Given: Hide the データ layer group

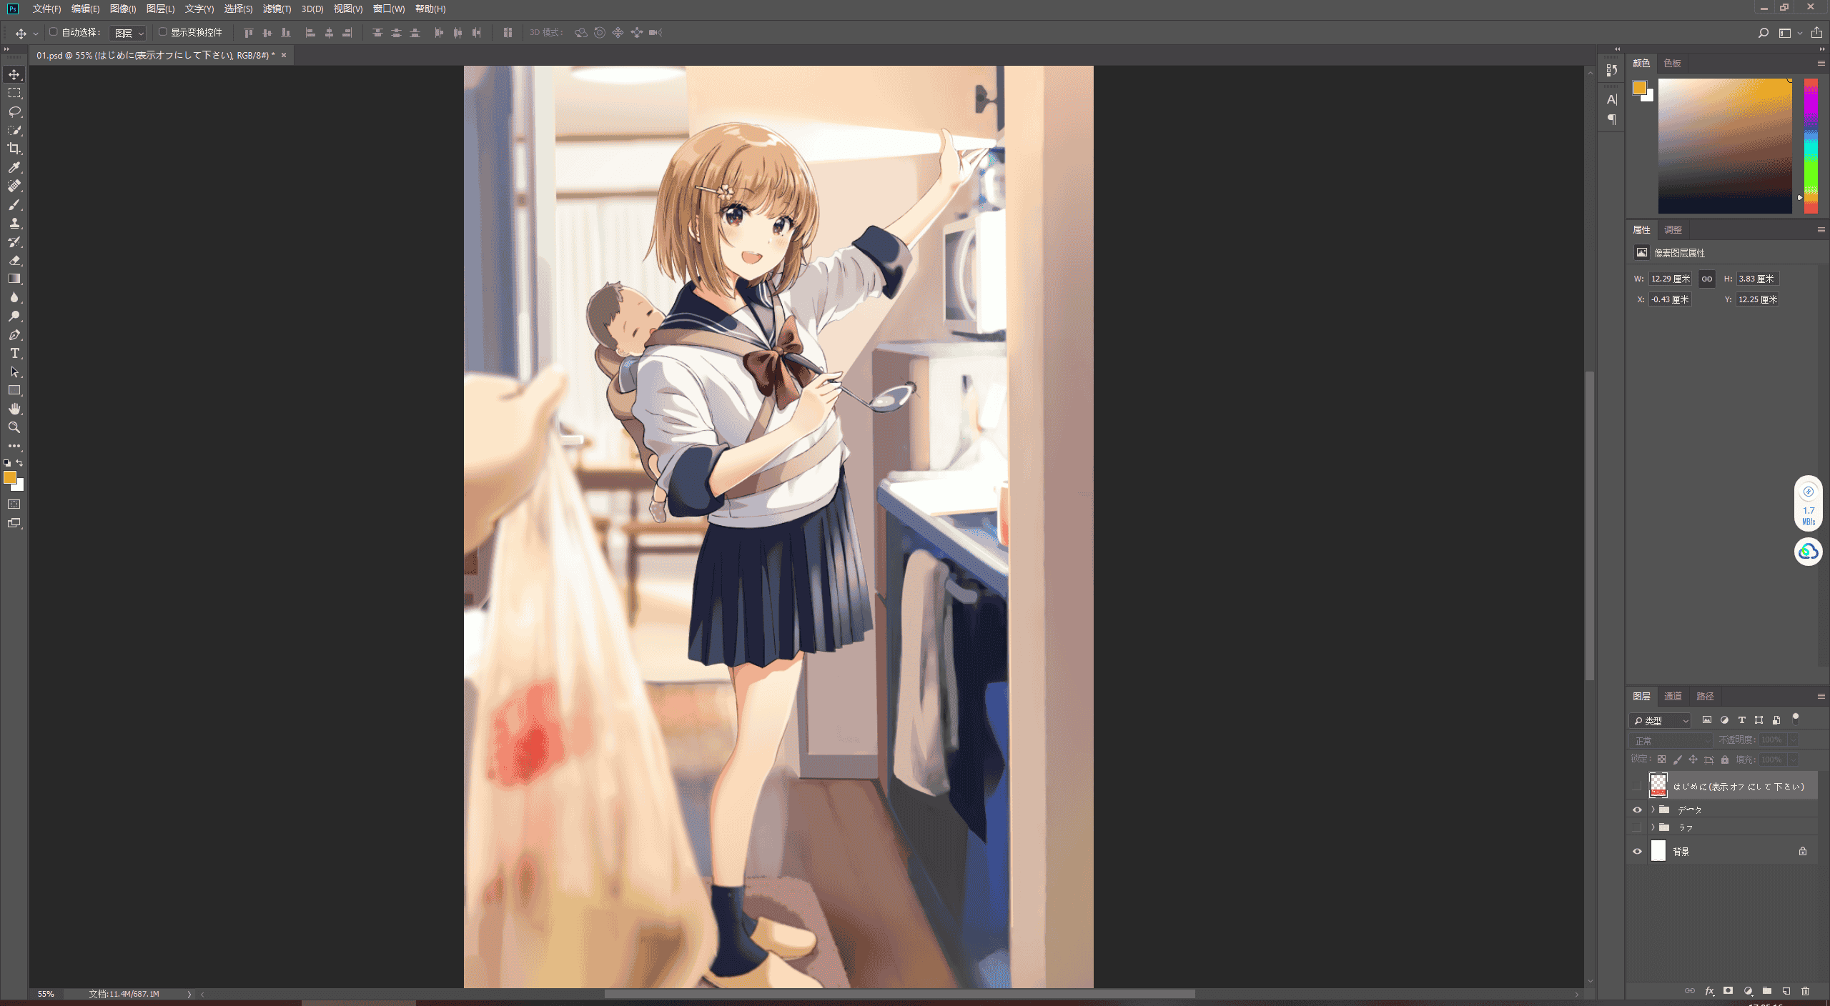Looking at the screenshot, I should [1637, 810].
